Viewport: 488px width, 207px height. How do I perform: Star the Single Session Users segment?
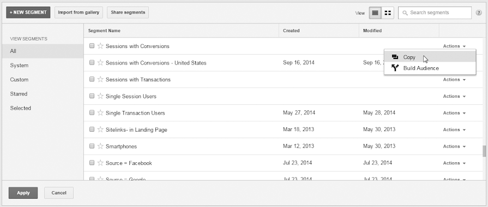[x=100, y=96]
